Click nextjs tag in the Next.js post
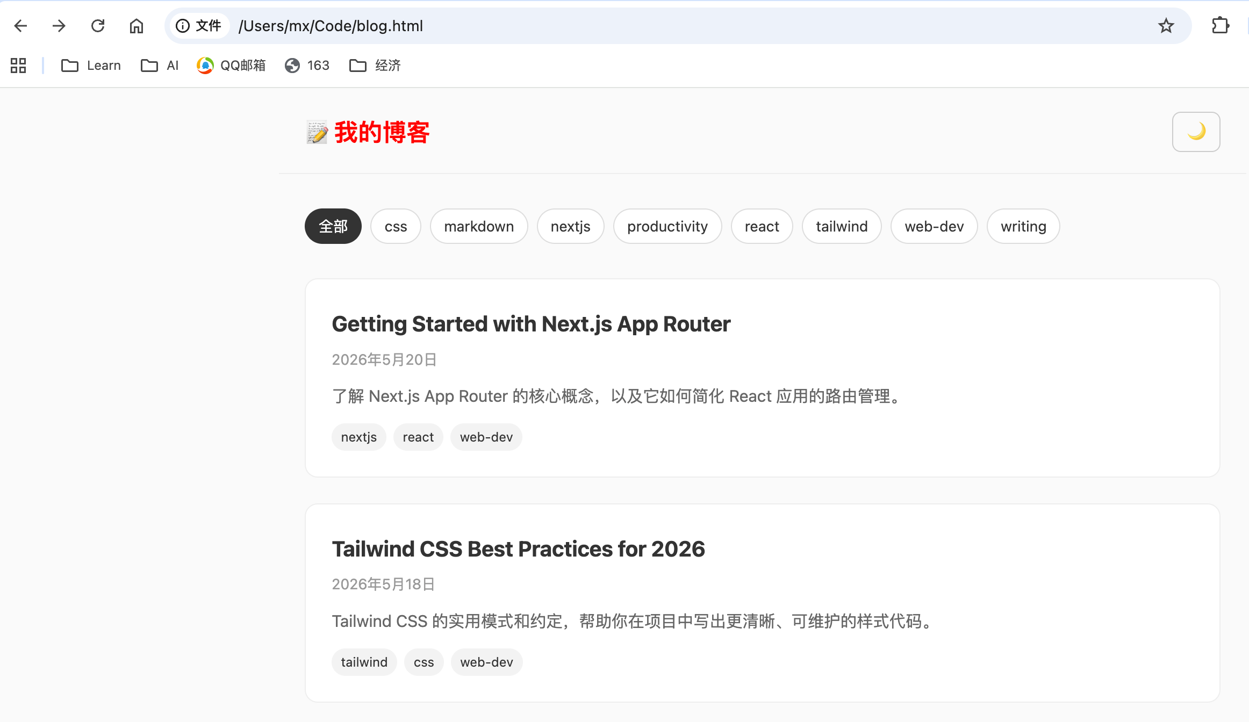1249x722 pixels. point(358,437)
